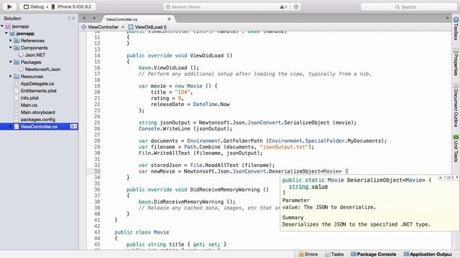
Task: Open the Debug configuration selector
Action: (x=34, y=6)
